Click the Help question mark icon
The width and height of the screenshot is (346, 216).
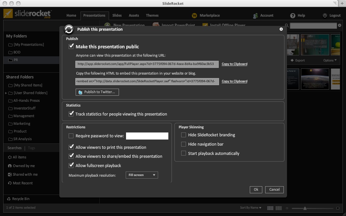point(292,15)
